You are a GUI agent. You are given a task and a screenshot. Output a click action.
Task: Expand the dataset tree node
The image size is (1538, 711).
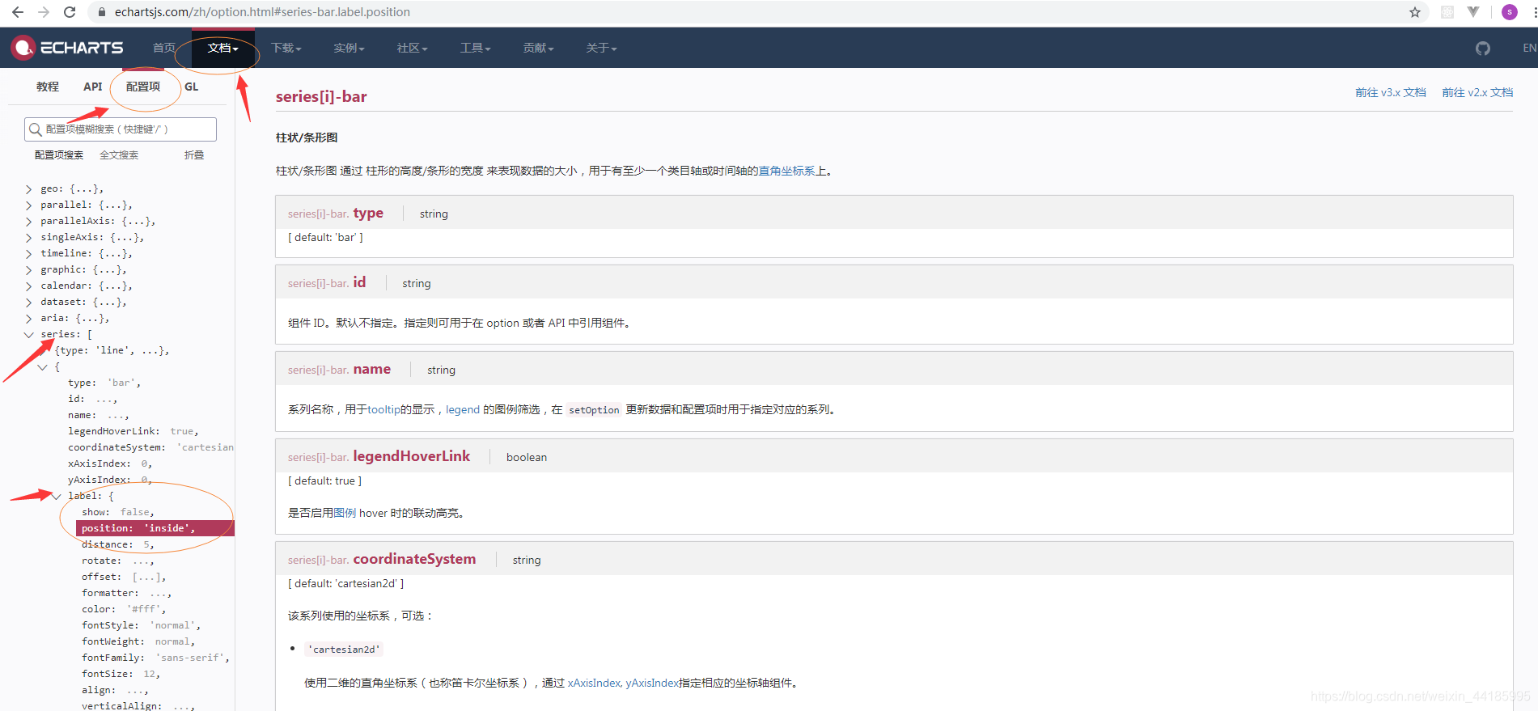(x=29, y=303)
